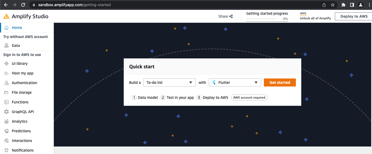Click the Host my app cloud icon
Screen dimensions: 372x154
pyautogui.click(x=6, y=73)
